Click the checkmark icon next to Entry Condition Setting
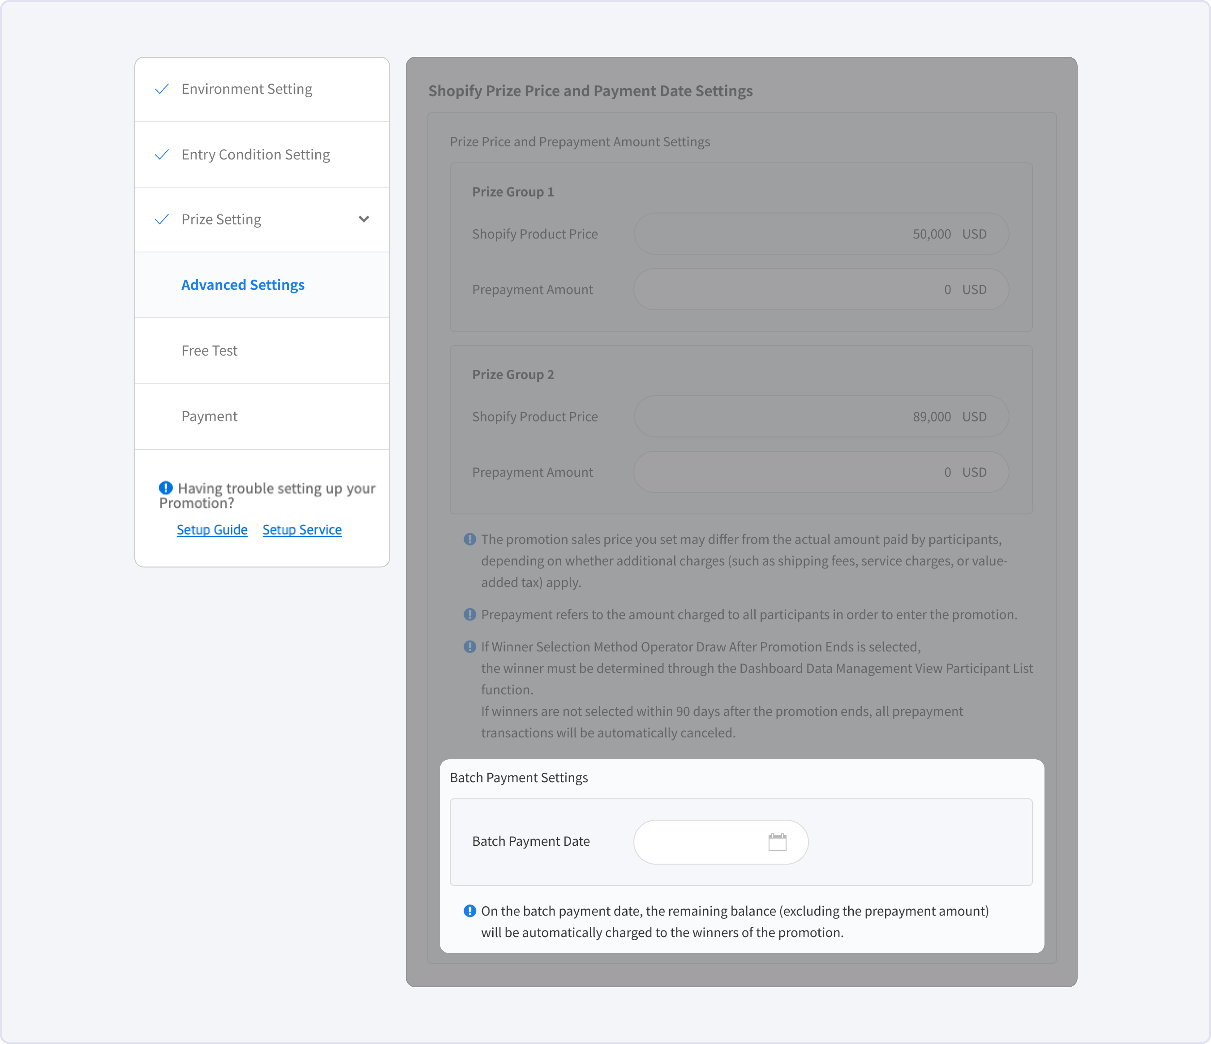The width and height of the screenshot is (1211, 1044). click(162, 154)
